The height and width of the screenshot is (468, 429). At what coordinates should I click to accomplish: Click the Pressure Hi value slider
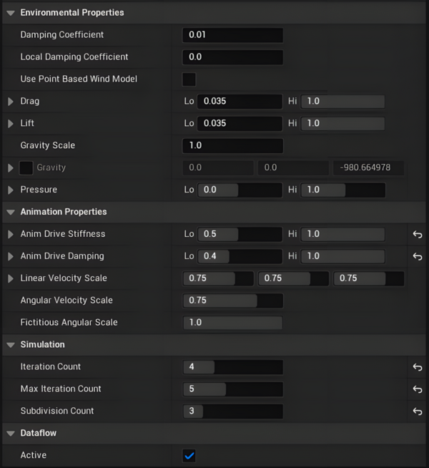click(x=343, y=190)
